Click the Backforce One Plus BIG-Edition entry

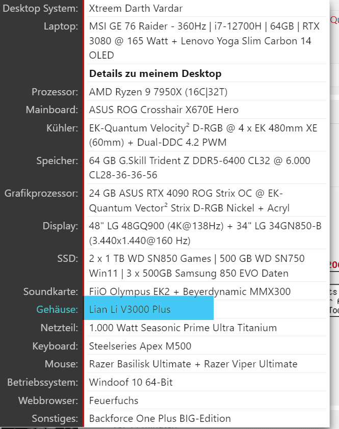pyautogui.click(x=160, y=419)
